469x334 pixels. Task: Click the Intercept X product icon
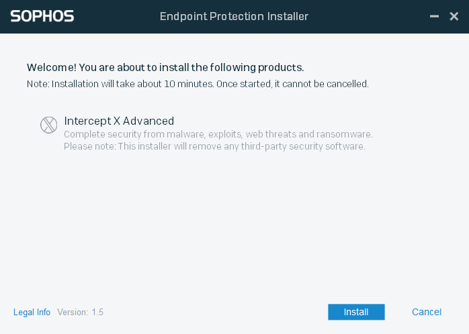48,125
